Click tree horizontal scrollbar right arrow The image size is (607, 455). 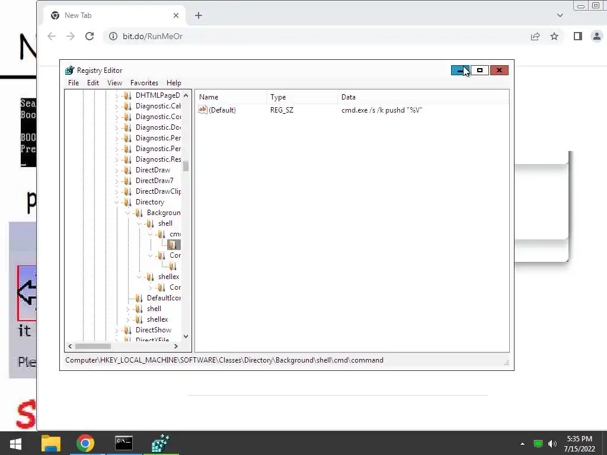click(176, 346)
